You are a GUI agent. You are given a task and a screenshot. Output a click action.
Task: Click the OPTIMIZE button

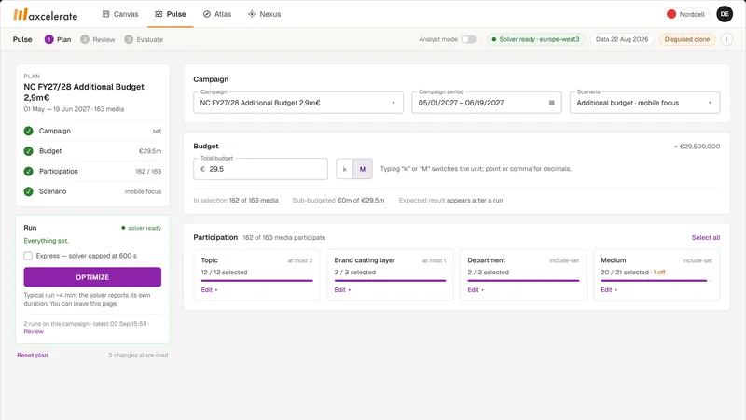[92, 277]
